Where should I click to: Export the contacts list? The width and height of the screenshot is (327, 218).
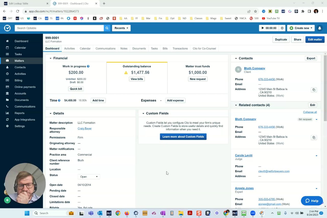(x=311, y=59)
